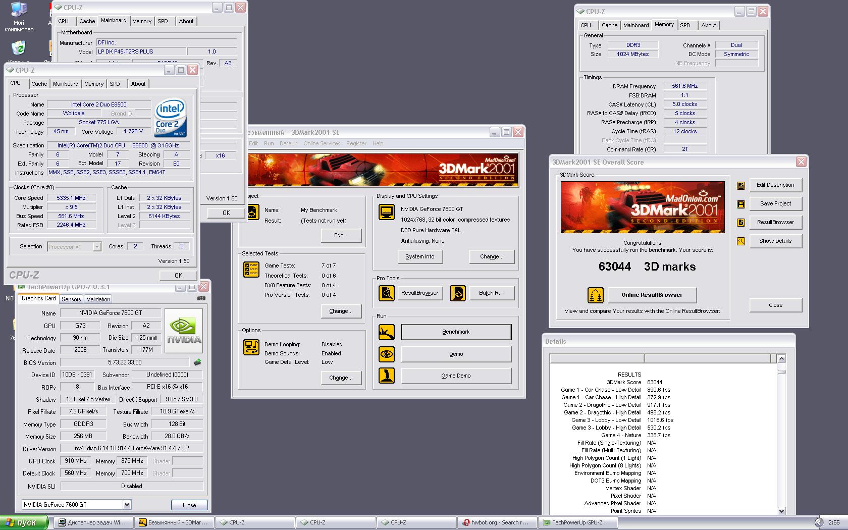Click the GPU-Z screenshot camera icon
The width and height of the screenshot is (848, 530).
[201, 298]
